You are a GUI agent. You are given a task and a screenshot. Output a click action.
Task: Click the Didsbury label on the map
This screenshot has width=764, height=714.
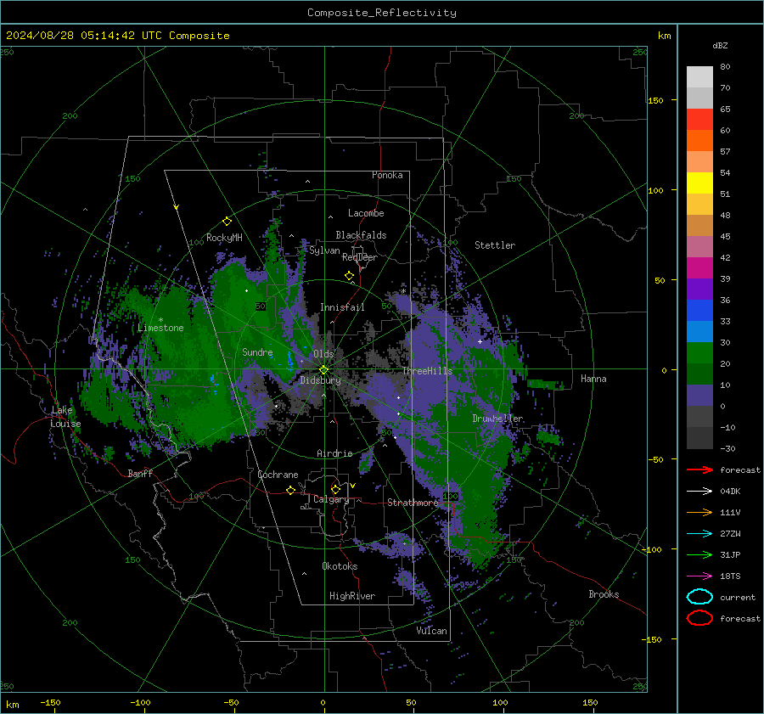(x=320, y=380)
